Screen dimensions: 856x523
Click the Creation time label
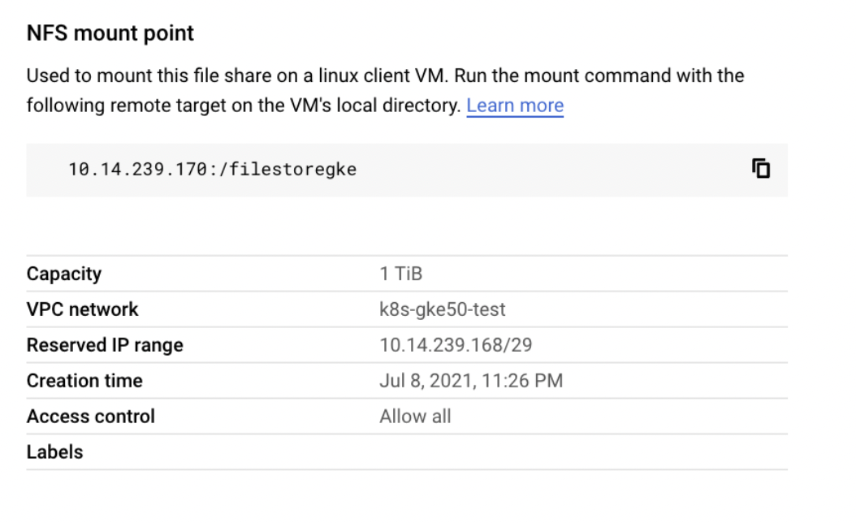pyautogui.click(x=84, y=381)
